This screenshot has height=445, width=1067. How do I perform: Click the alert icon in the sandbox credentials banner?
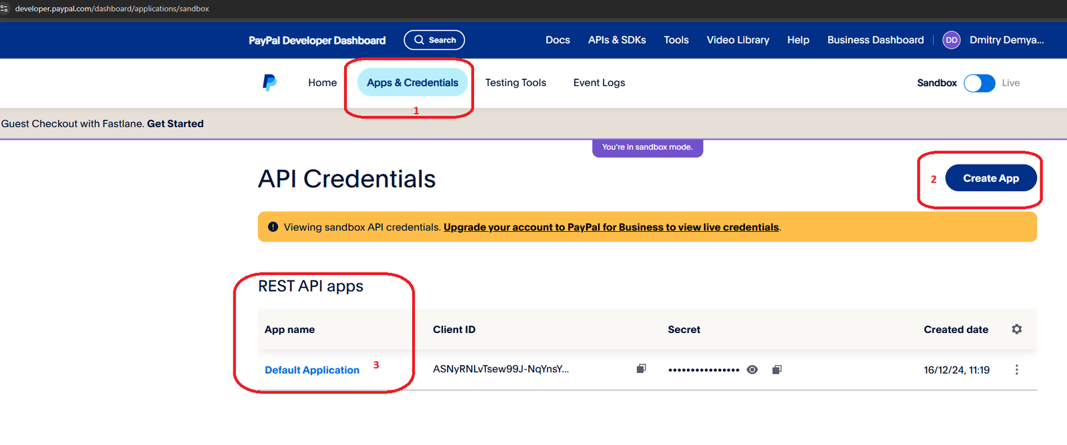click(273, 226)
